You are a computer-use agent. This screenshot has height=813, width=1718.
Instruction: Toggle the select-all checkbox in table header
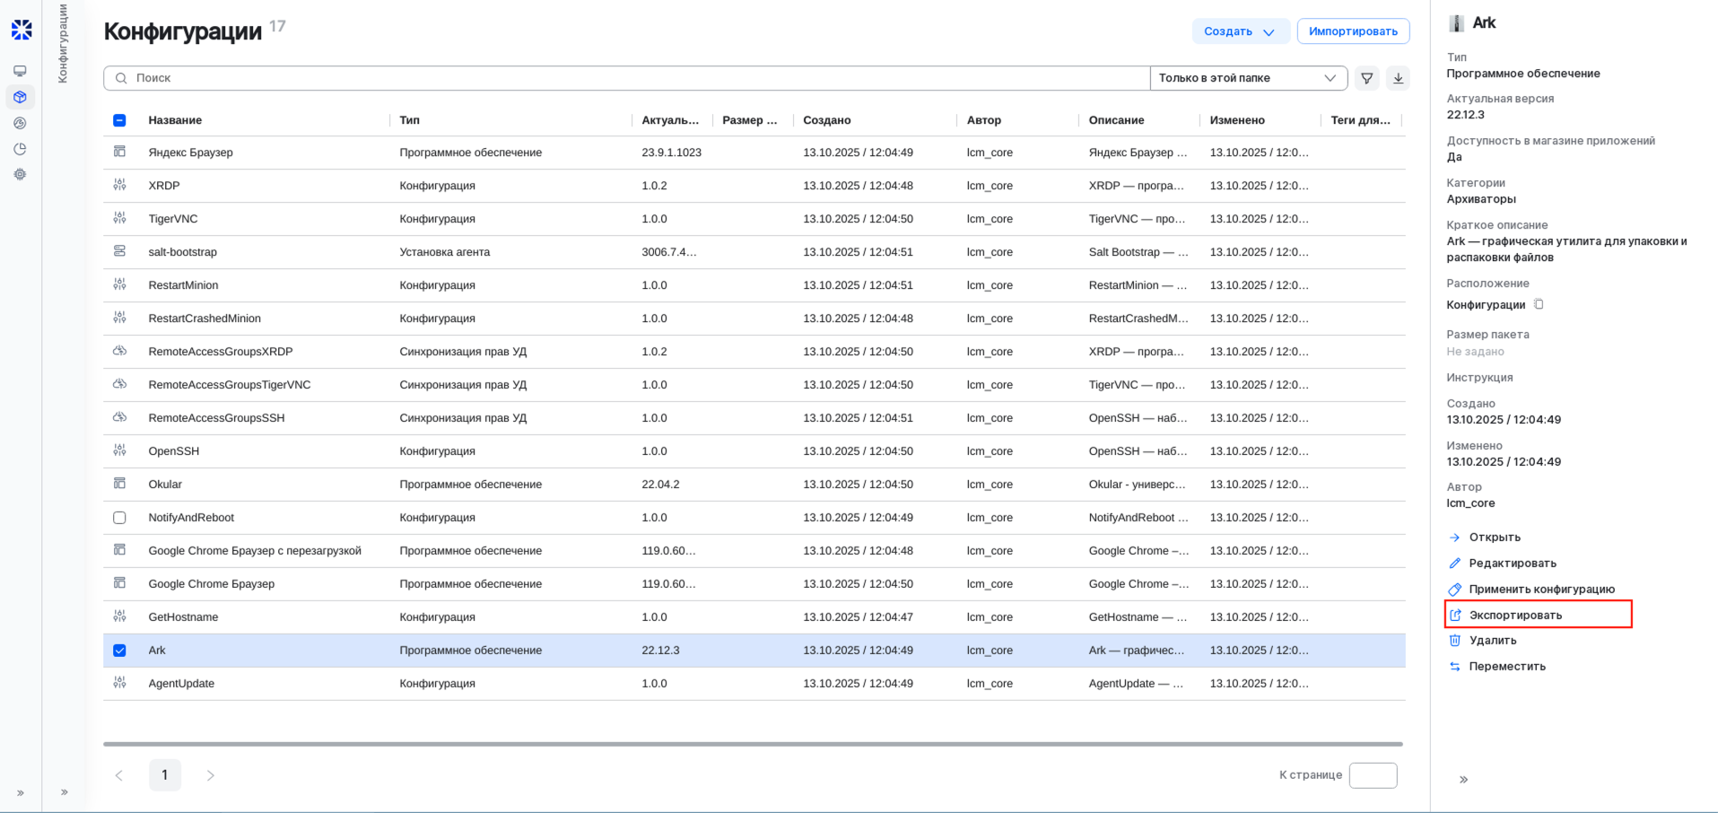tap(119, 119)
